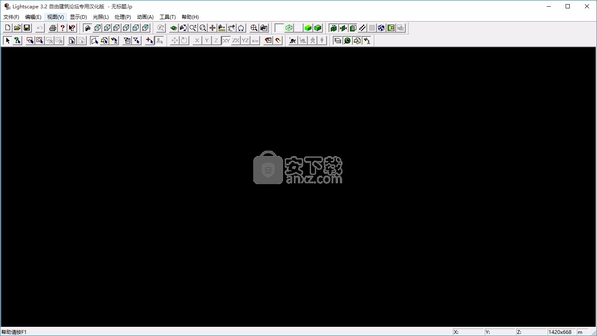Toggle the antialiasing dashed diagonal line icon
The height and width of the screenshot is (336, 597).
tap(363, 28)
